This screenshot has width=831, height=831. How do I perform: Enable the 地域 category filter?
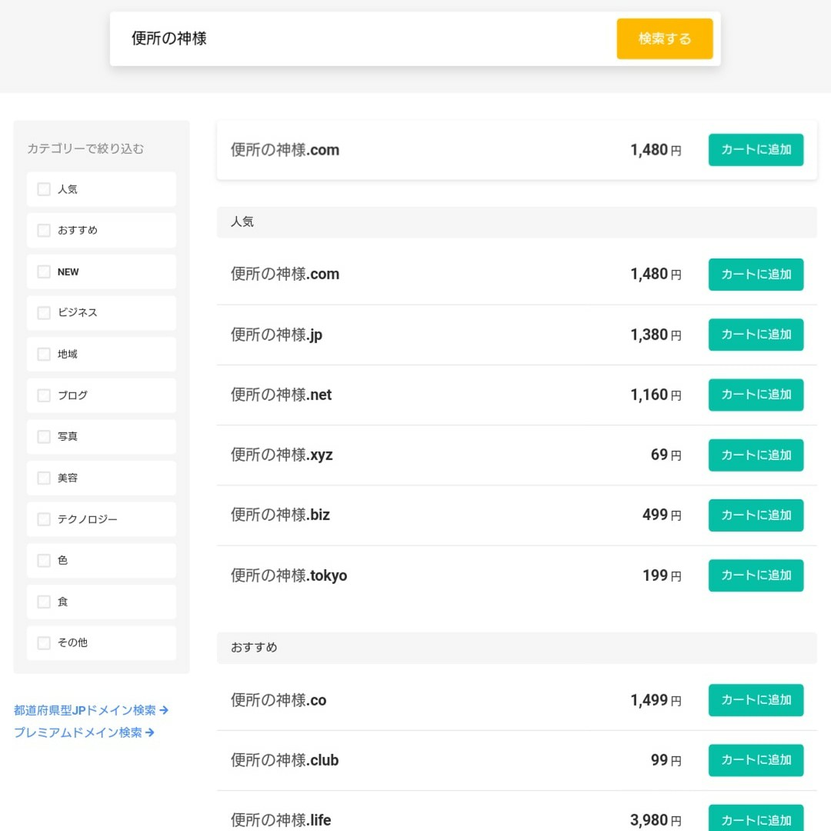coord(44,354)
